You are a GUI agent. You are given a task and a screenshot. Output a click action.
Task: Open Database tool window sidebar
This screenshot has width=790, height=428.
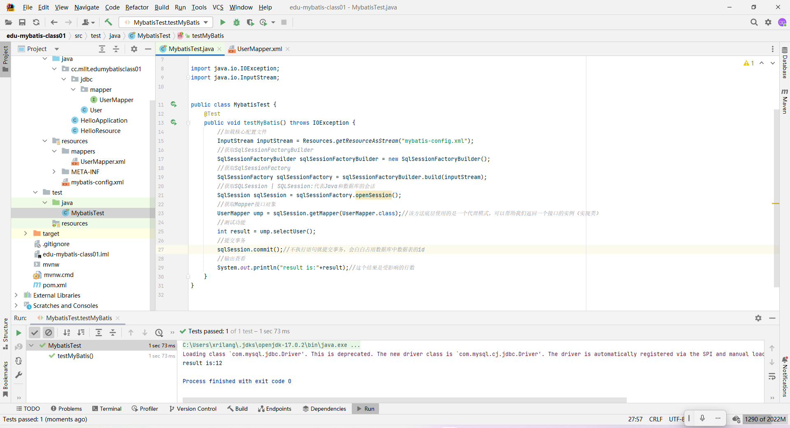785,63
